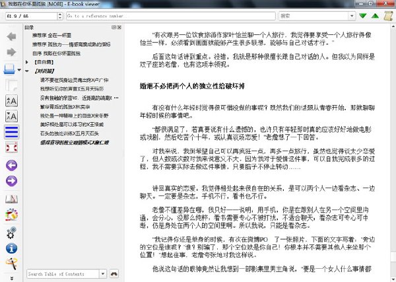
Task: Close the 目录 table of contents panel
Action: [x=119, y=27]
